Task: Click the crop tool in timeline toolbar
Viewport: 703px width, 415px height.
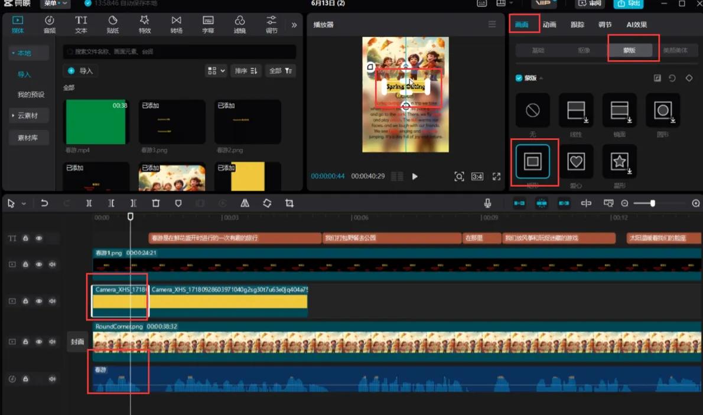Action: click(289, 203)
